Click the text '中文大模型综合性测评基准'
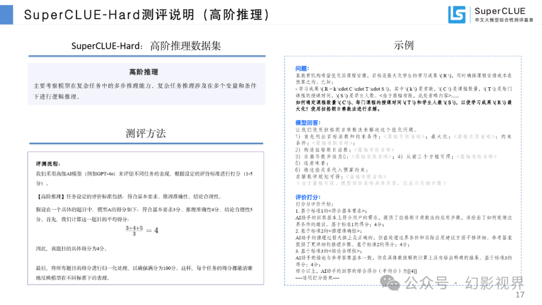This screenshot has width=542, height=305. [x=504, y=20]
